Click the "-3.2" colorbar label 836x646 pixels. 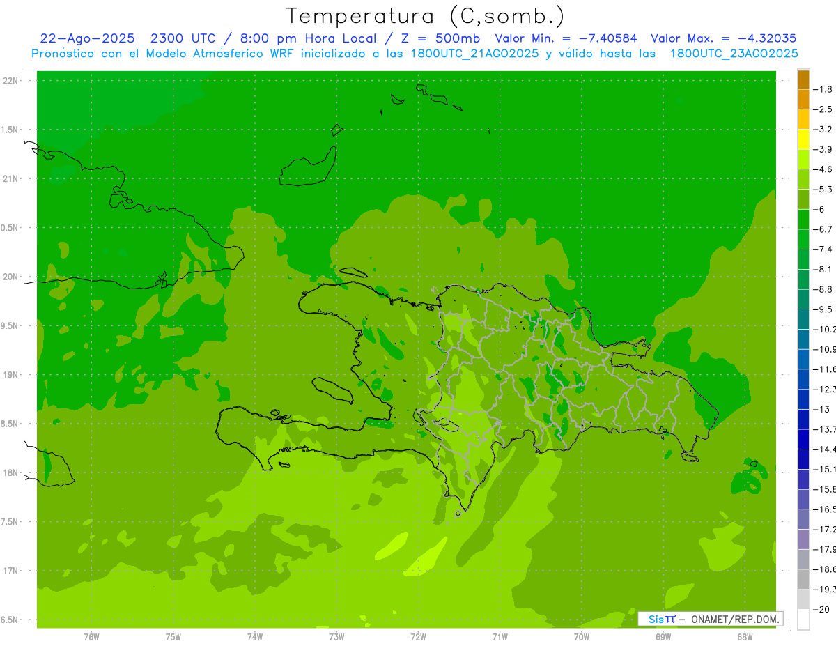pyautogui.click(x=823, y=129)
